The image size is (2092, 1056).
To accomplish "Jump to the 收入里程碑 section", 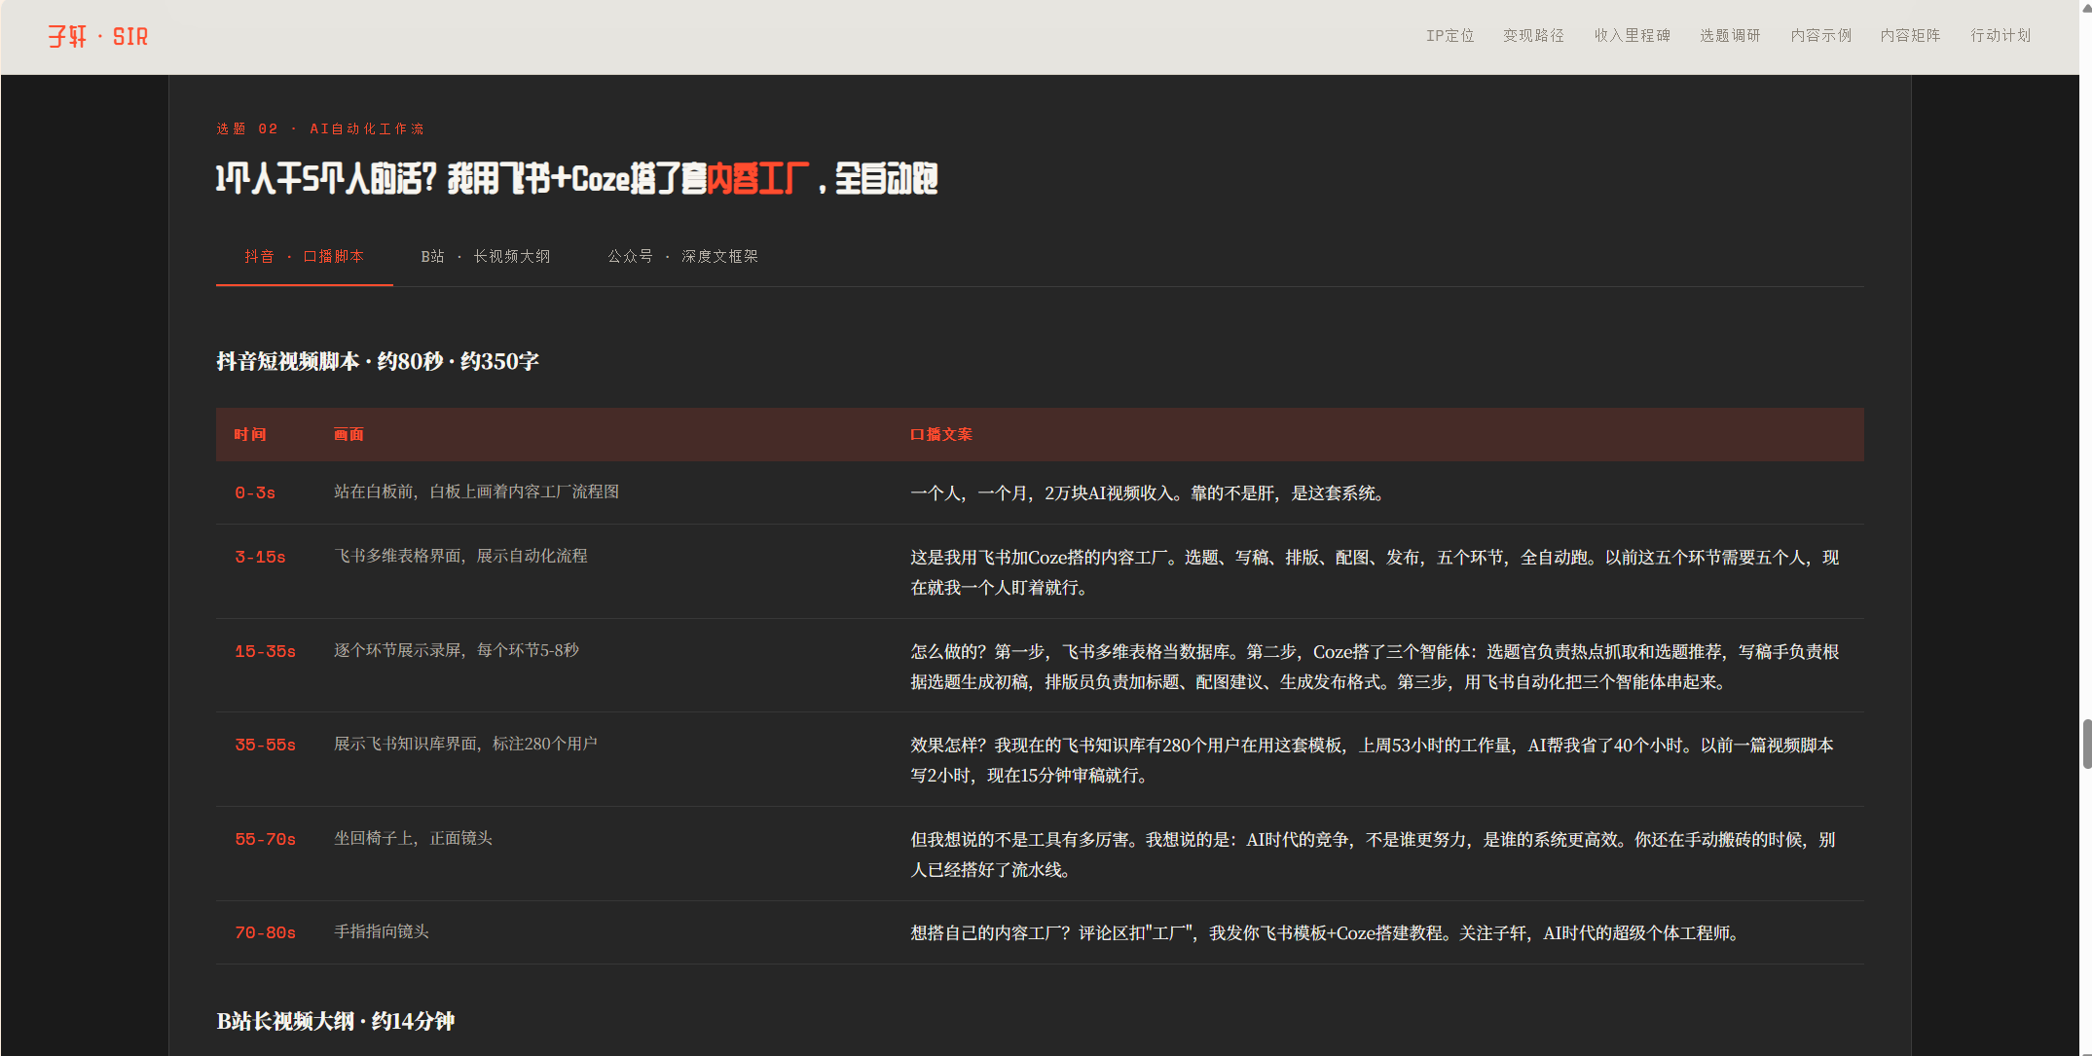I will tap(1632, 36).
